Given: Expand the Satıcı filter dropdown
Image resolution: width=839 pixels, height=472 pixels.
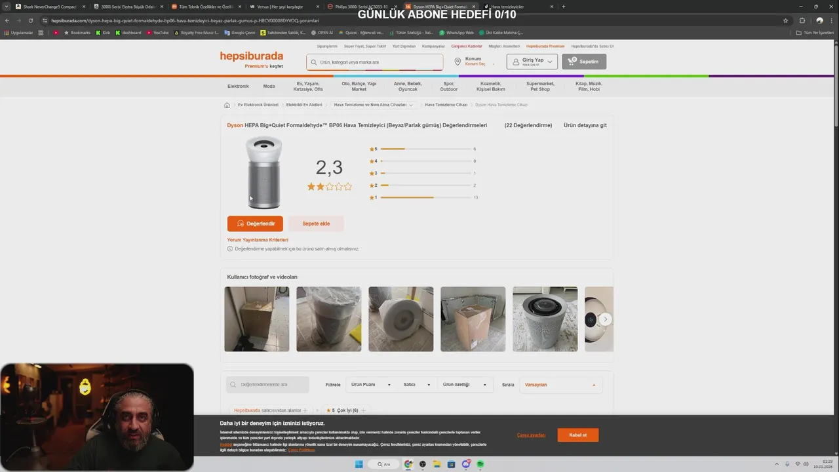Looking at the screenshot, I should tap(416, 385).
